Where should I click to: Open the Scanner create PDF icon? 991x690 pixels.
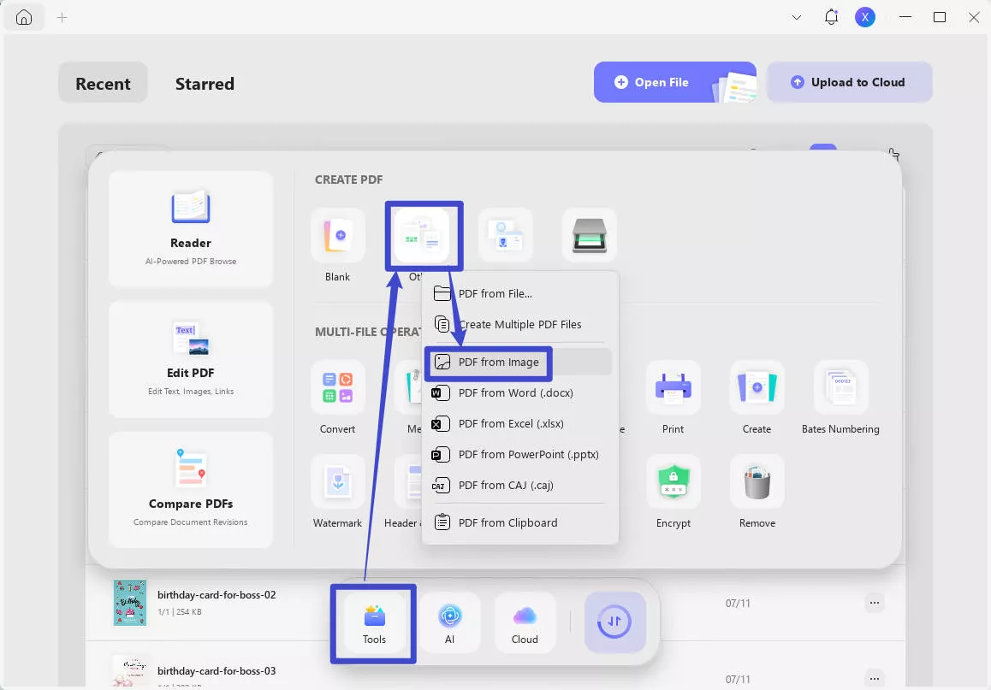point(589,236)
